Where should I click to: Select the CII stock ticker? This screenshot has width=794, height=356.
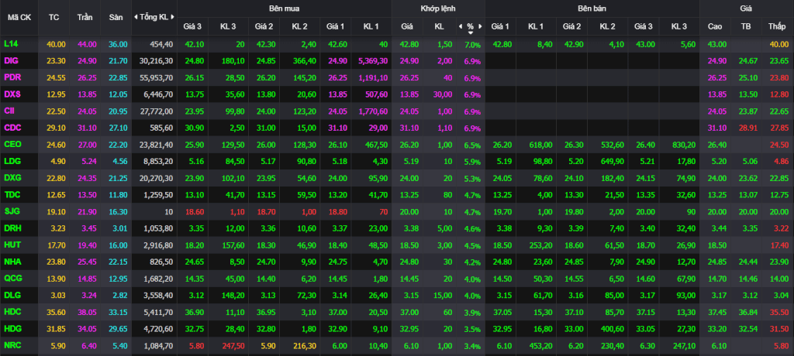[10, 111]
